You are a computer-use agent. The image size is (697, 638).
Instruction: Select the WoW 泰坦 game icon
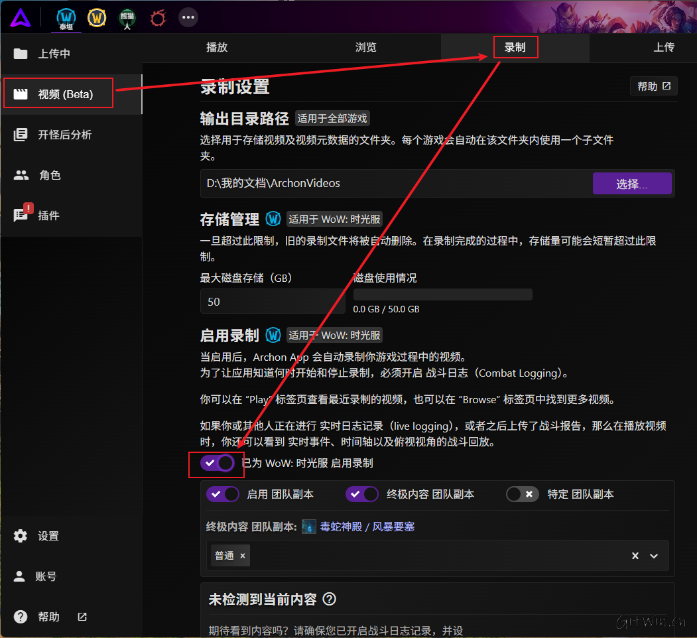(x=66, y=18)
